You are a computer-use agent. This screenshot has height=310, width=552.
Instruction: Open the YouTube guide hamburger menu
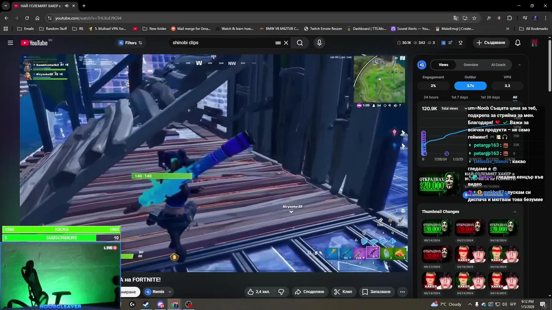[x=10, y=43]
